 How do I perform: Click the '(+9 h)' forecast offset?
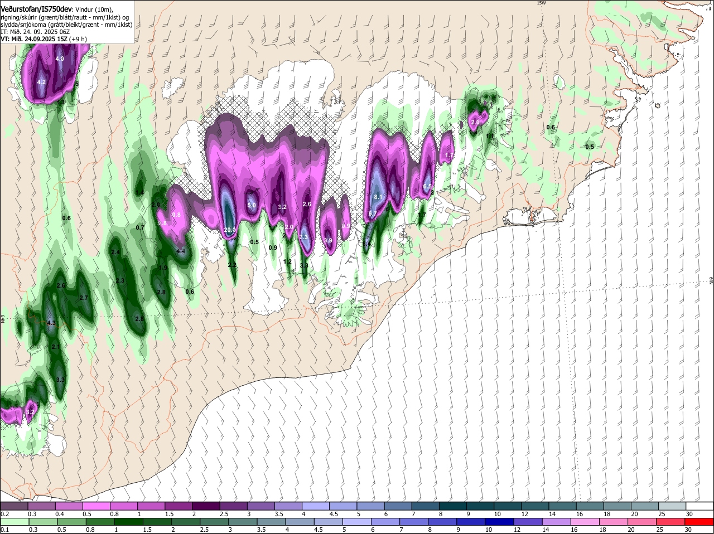coord(79,39)
